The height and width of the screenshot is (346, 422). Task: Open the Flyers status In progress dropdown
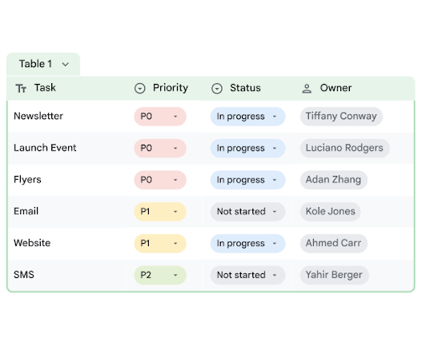tap(247, 180)
